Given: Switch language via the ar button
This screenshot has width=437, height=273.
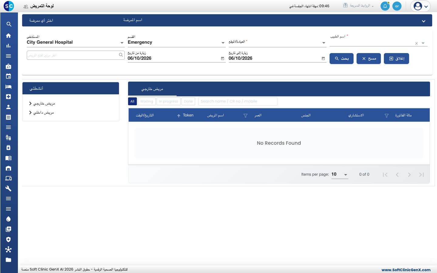Looking at the screenshot, I should [x=397, y=6].
